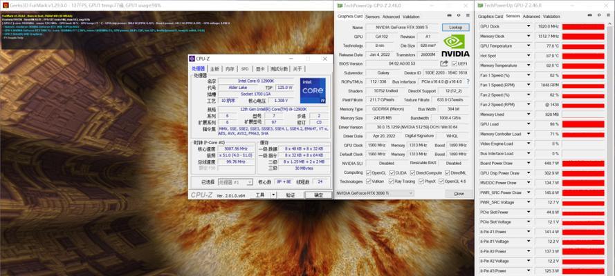Screen dimensions: 615x276
Task: Click the refresh icon in GPU-Z Graphics Card window
Action: (459, 17)
